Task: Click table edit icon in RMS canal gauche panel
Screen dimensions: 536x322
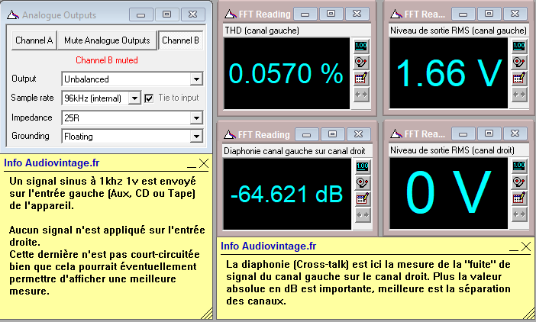Action: click(x=518, y=78)
